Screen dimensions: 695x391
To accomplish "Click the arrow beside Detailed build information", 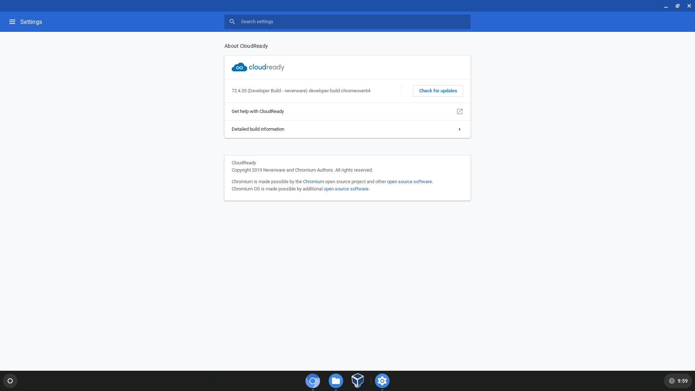I will pyautogui.click(x=460, y=129).
